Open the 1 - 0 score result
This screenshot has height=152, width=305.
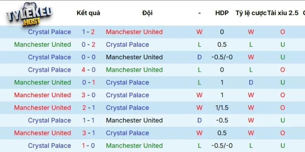pyautogui.click(x=88, y=146)
